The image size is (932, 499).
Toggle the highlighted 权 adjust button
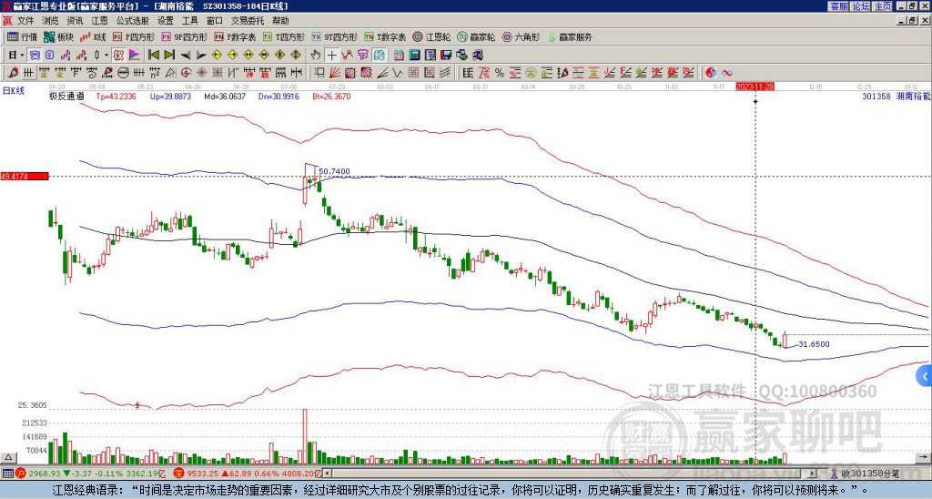(x=118, y=56)
